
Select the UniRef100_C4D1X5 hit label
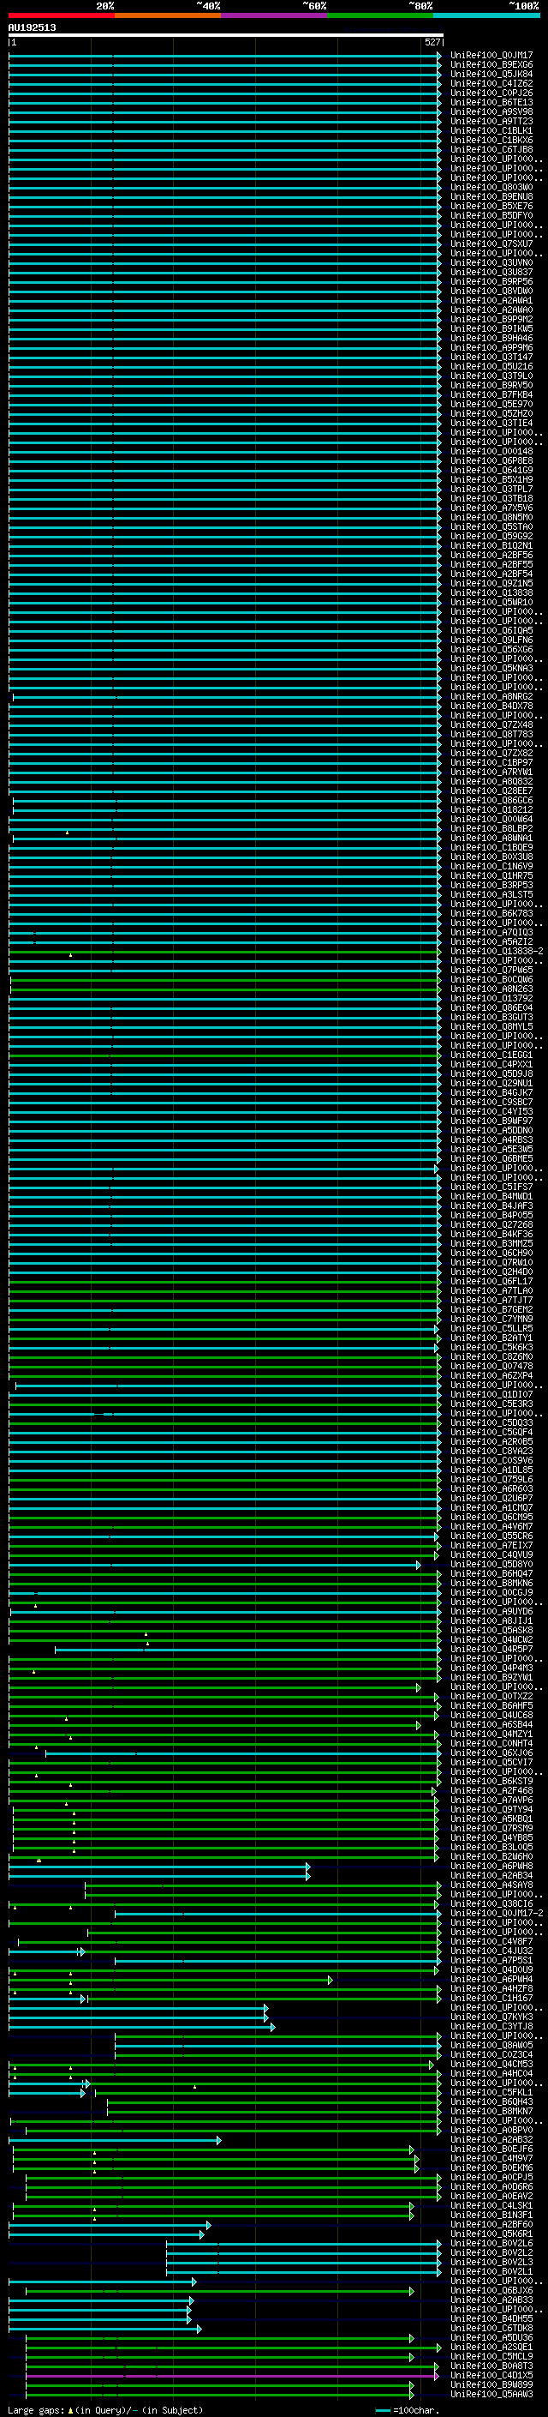(x=491, y=2376)
